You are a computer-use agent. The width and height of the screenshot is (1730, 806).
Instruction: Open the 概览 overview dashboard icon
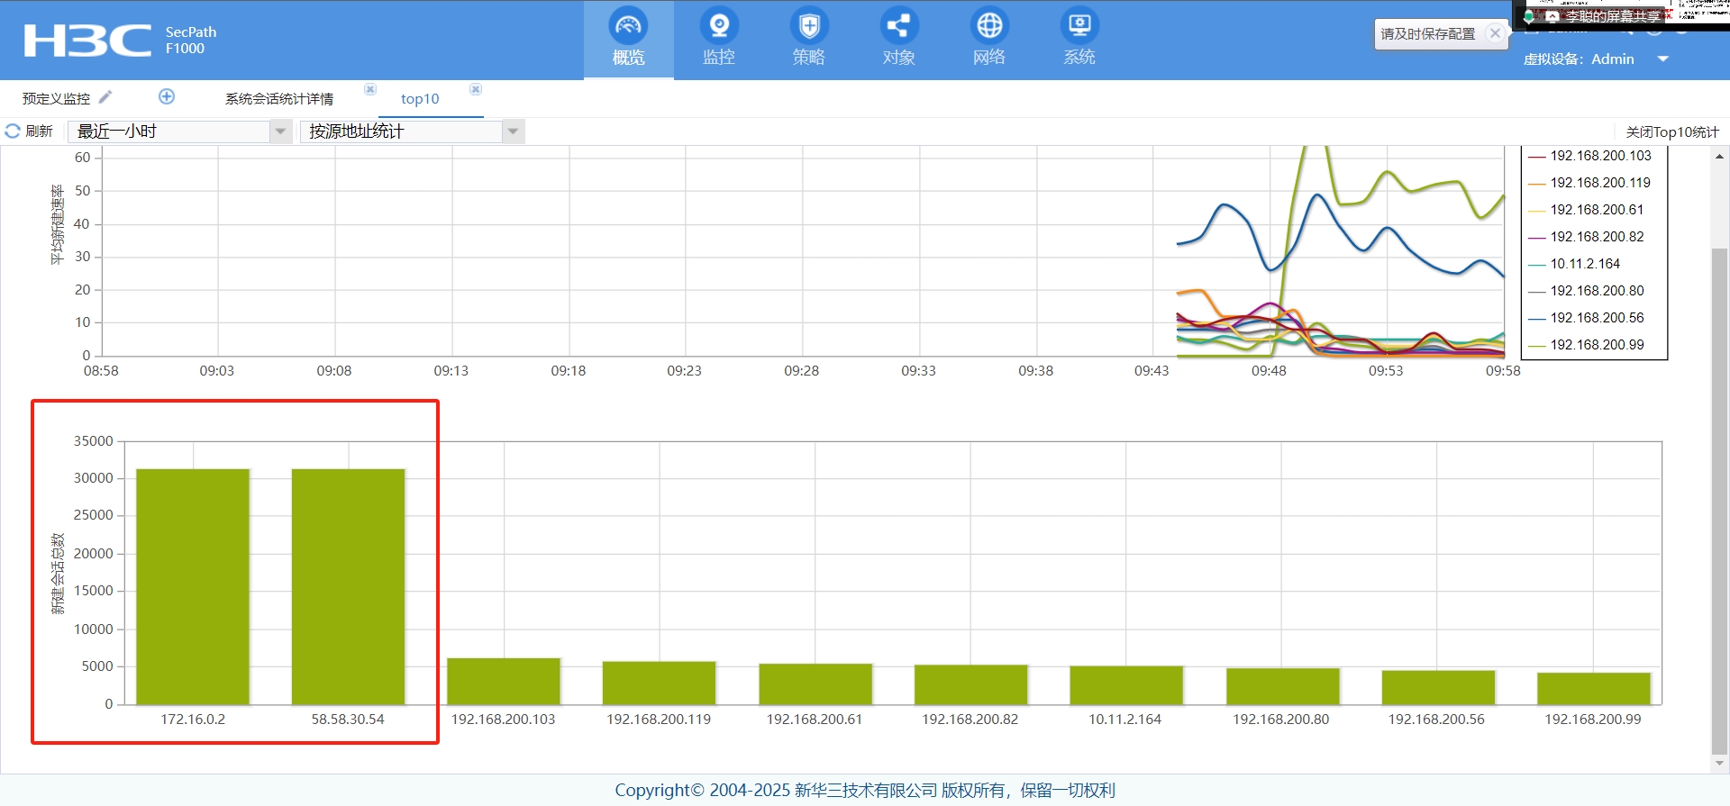[628, 26]
